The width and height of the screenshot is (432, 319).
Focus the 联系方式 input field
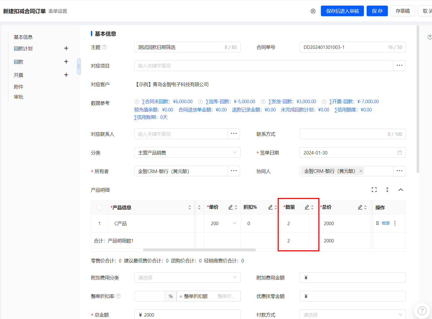pos(353,134)
